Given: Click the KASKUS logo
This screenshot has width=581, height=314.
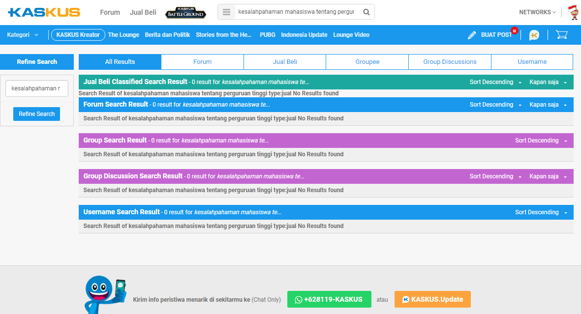Looking at the screenshot, I should (44, 12).
